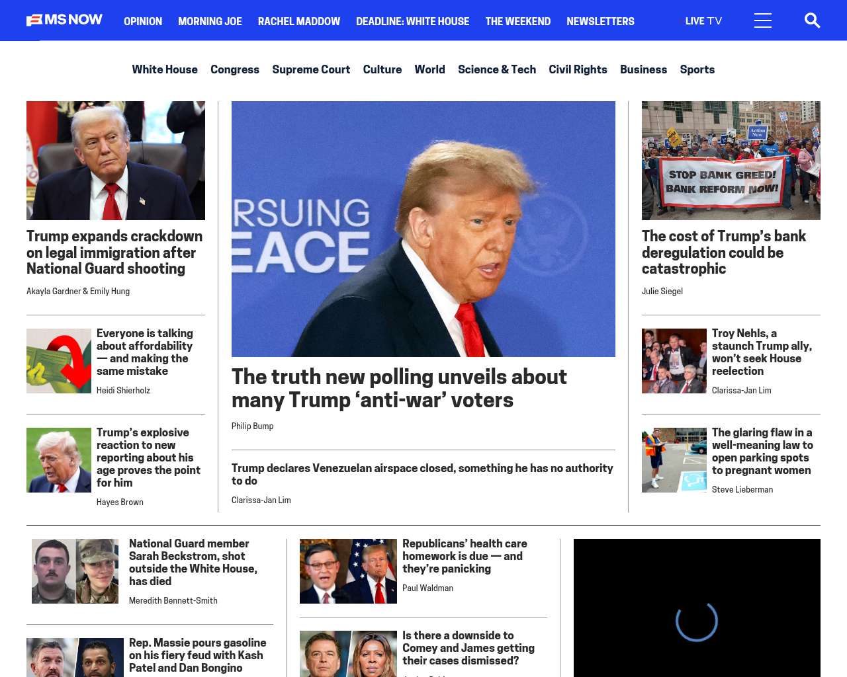Open Comey and James story thumbnail

348,654
